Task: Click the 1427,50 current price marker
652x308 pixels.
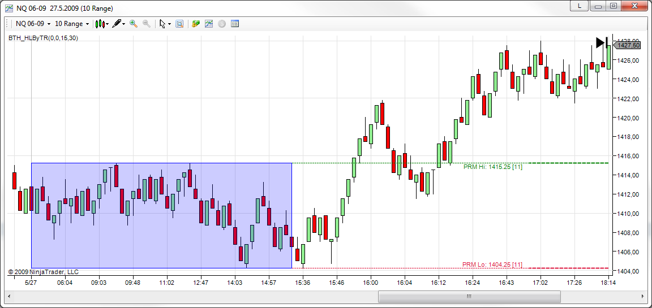Action: pyautogui.click(x=628, y=45)
